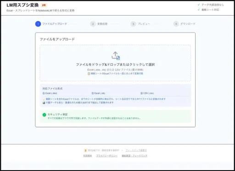Click the orange beta icon in footer

coord(85,150)
